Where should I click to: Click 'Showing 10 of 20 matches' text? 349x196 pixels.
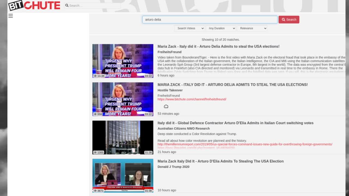click(x=221, y=40)
